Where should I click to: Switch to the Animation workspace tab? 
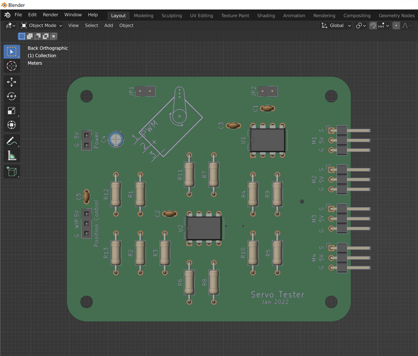294,16
